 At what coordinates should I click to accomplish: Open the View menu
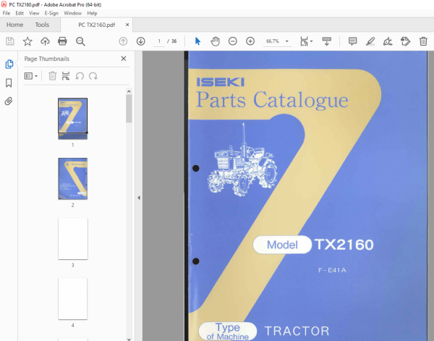tap(34, 13)
